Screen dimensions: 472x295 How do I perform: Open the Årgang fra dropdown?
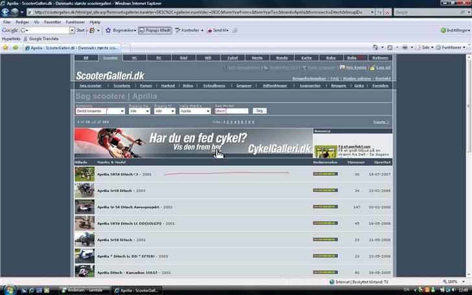coord(139,111)
